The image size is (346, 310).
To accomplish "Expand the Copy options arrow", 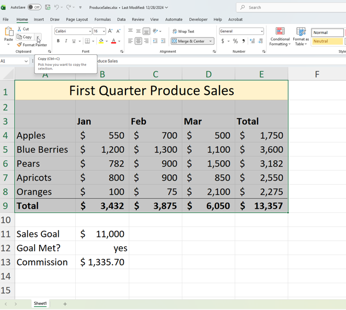I will tap(38, 37).
